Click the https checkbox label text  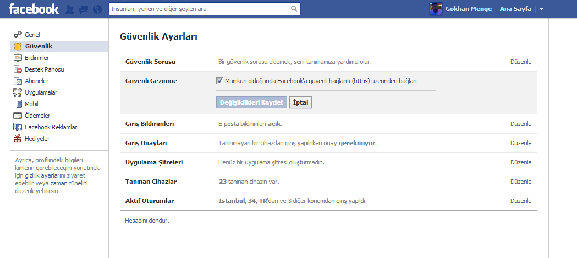[321, 81]
